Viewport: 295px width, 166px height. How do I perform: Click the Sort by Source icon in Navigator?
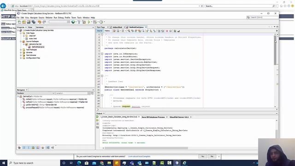click(x=53, y=148)
